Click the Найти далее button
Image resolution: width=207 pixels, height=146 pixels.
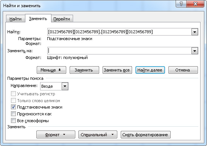(150, 70)
